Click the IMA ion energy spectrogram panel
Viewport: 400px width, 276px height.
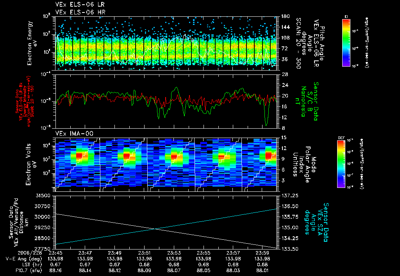[166, 165]
